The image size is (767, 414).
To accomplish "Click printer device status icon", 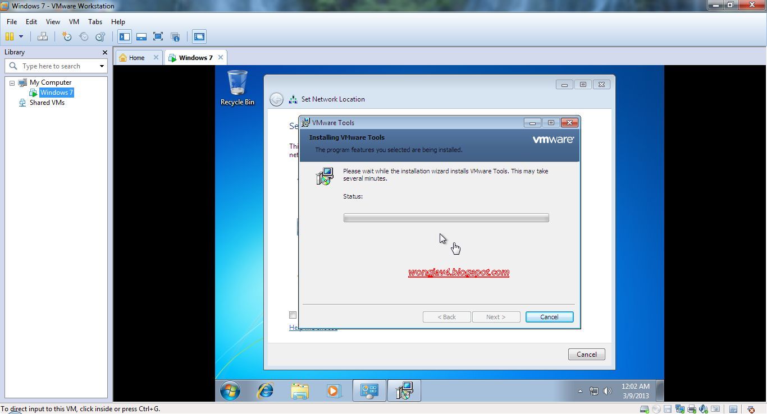I will tap(692, 409).
